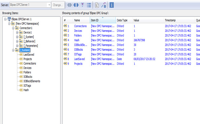
Task: Sort by the Item ID column header
Action: (103, 20)
